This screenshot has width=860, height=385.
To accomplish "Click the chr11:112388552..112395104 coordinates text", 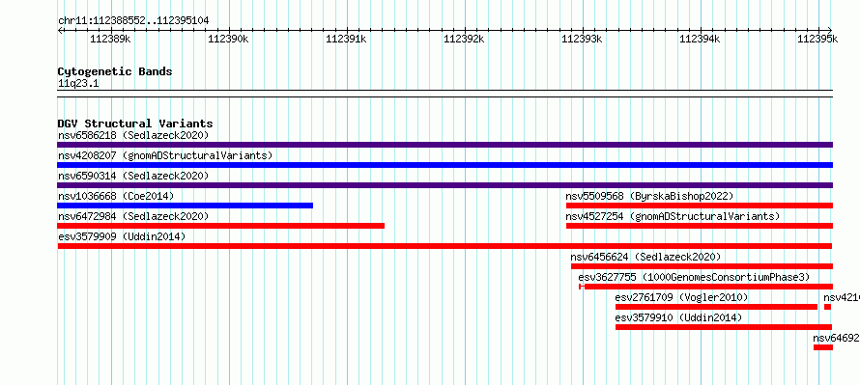I will [x=133, y=20].
